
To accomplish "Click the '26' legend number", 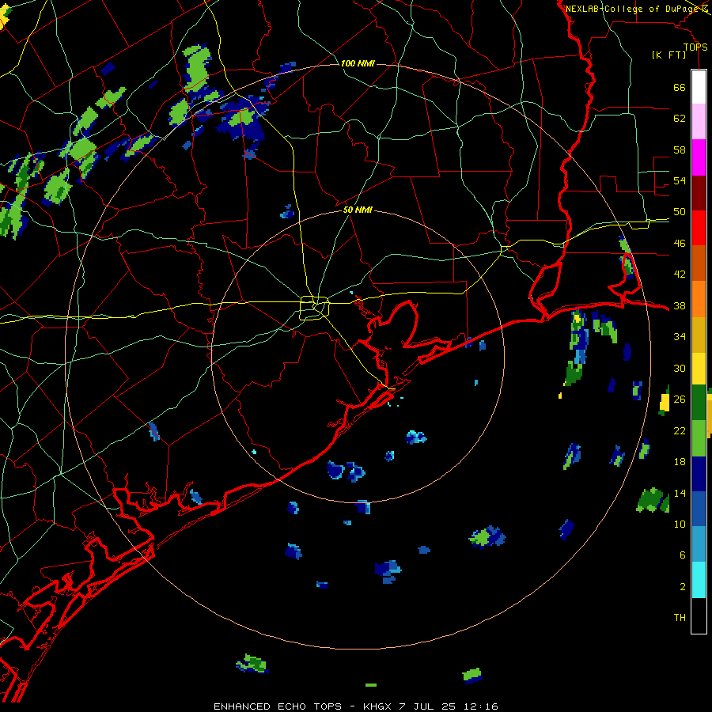I will click(680, 400).
